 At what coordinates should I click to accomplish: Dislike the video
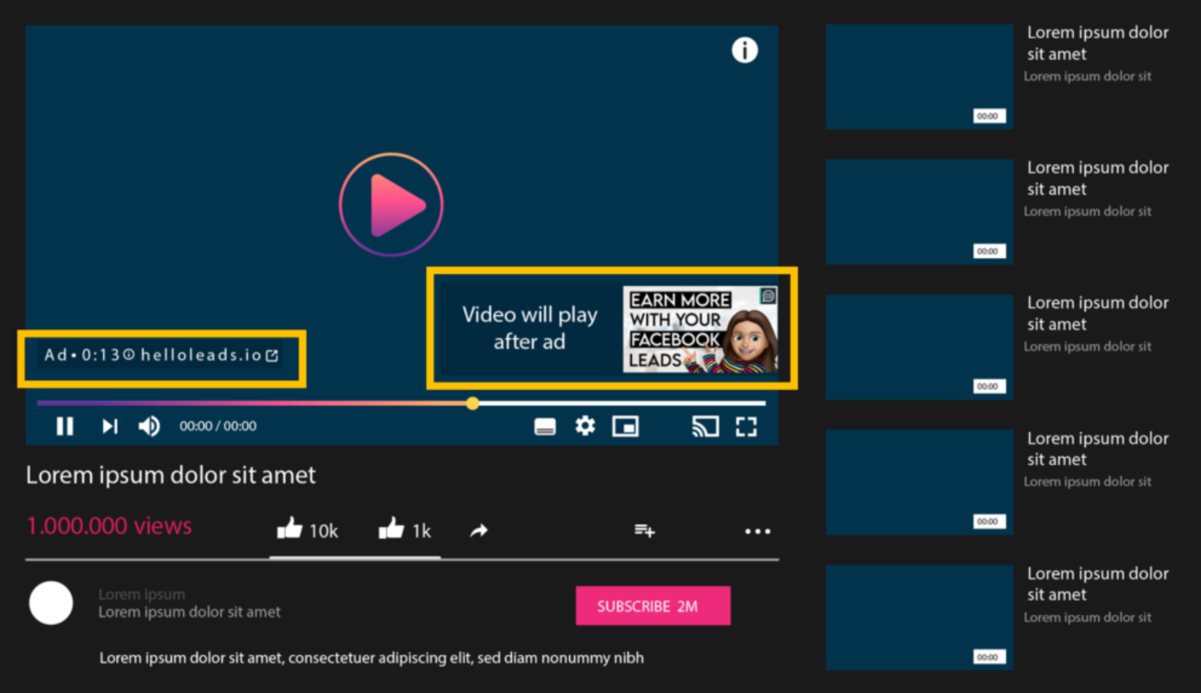(392, 528)
